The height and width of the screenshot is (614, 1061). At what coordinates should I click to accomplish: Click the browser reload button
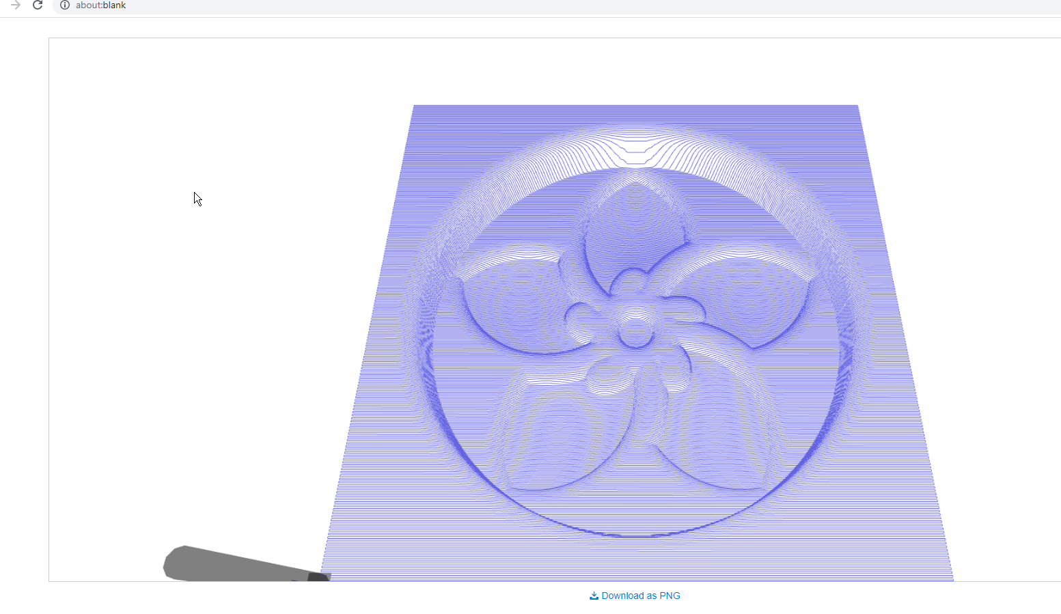click(38, 5)
